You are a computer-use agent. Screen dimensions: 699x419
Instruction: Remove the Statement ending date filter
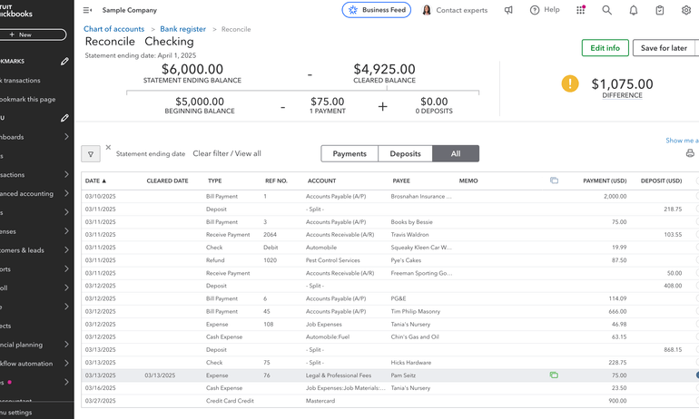(108, 147)
